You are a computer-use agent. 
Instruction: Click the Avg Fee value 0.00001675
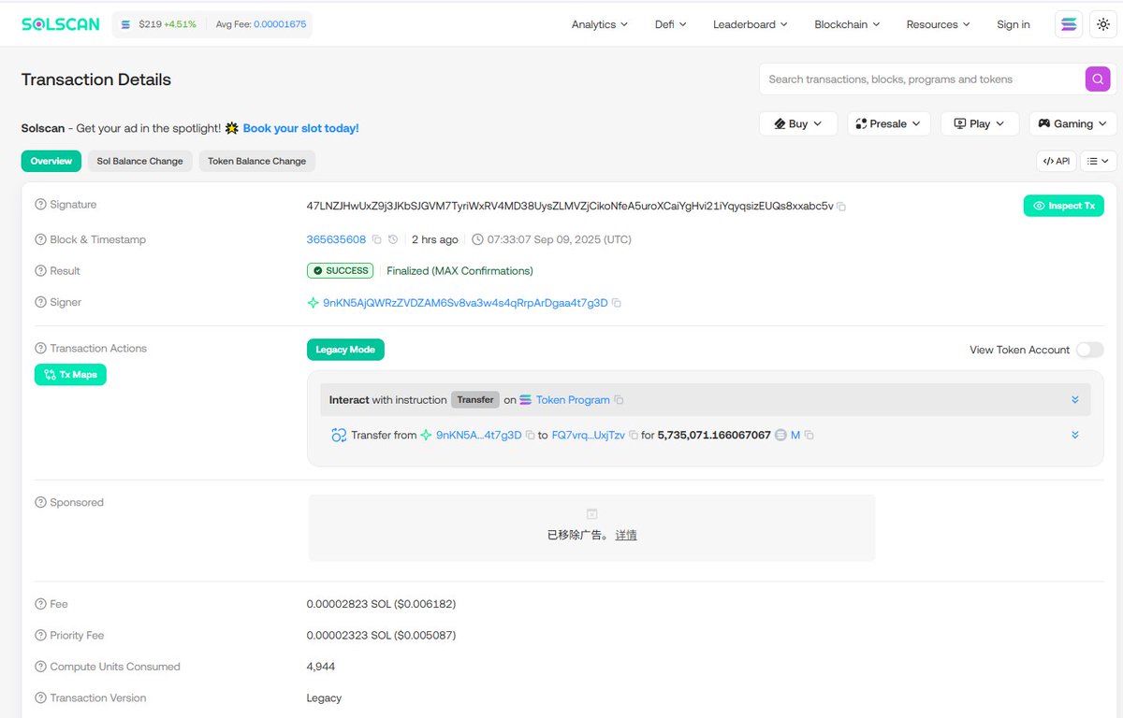coord(280,24)
